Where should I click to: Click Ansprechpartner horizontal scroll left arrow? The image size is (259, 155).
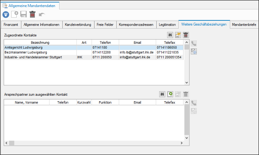click(x=6, y=143)
